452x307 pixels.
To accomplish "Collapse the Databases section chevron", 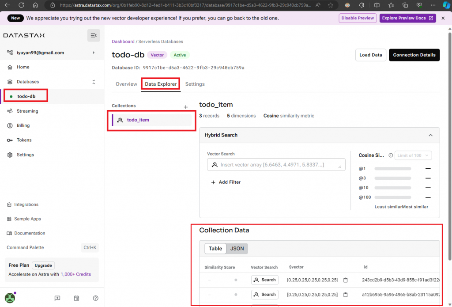I will 94,82.
